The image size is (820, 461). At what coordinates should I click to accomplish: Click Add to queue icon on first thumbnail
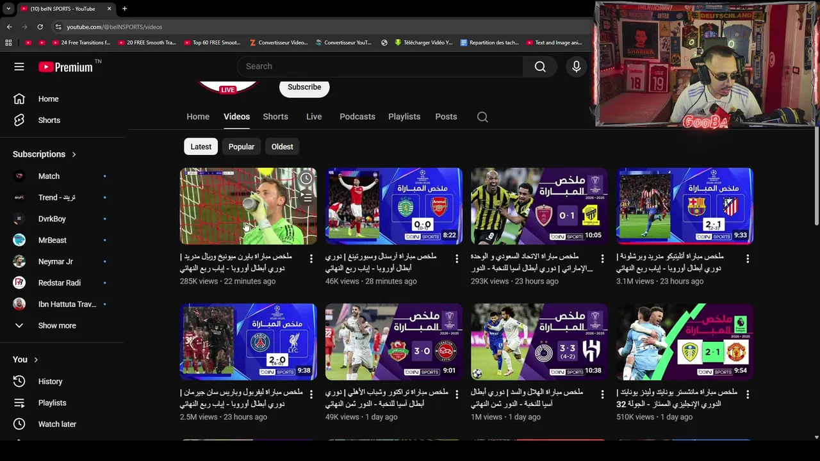(306, 198)
